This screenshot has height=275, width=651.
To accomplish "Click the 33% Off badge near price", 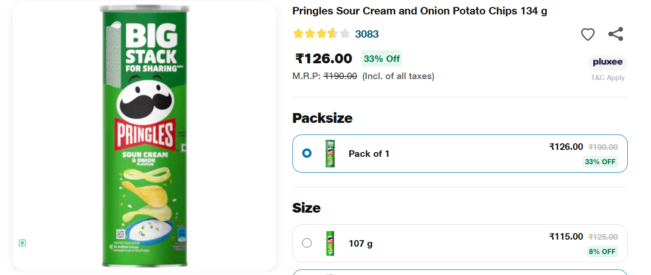I will point(381,59).
